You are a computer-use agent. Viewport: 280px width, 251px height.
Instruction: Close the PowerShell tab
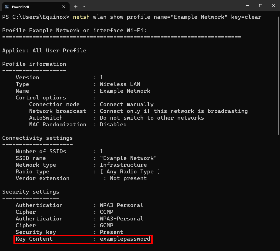[x=64, y=7]
